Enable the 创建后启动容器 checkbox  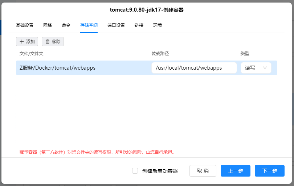coord(135,171)
